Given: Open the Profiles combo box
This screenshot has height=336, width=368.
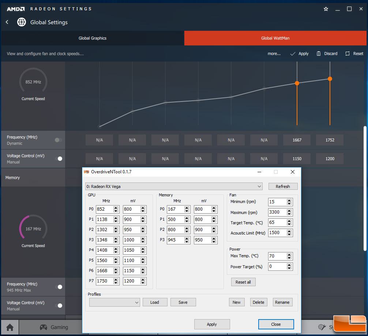Looking at the screenshot, I should click(114, 302).
